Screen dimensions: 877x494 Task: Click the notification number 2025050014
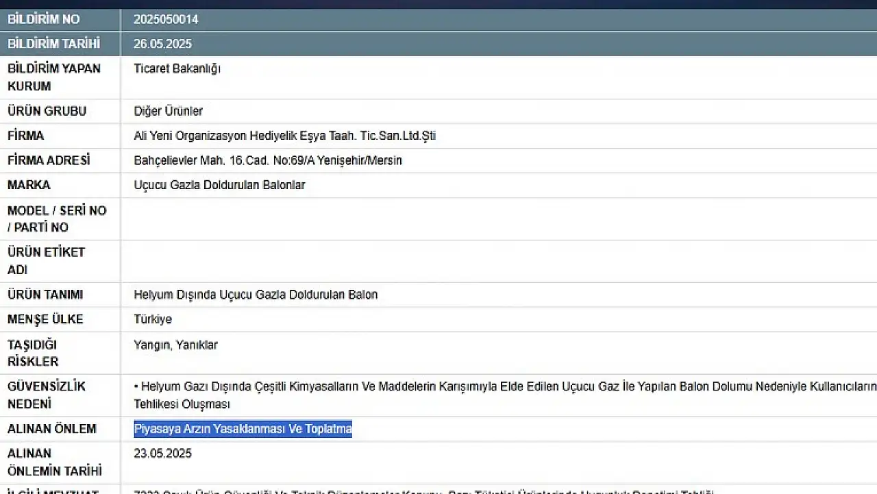(166, 19)
